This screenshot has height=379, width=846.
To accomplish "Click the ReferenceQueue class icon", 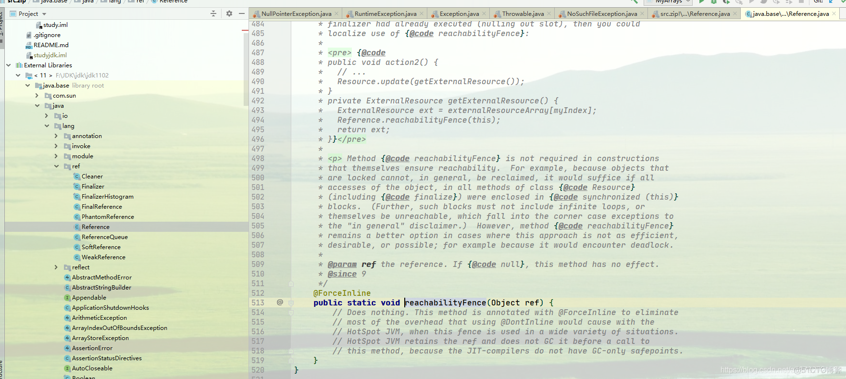I will pos(77,237).
